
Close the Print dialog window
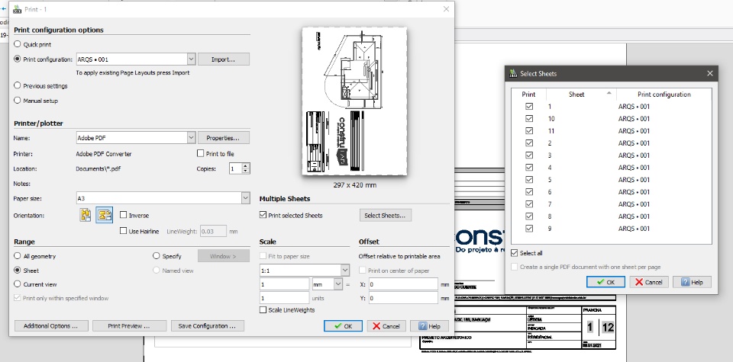coord(446,9)
